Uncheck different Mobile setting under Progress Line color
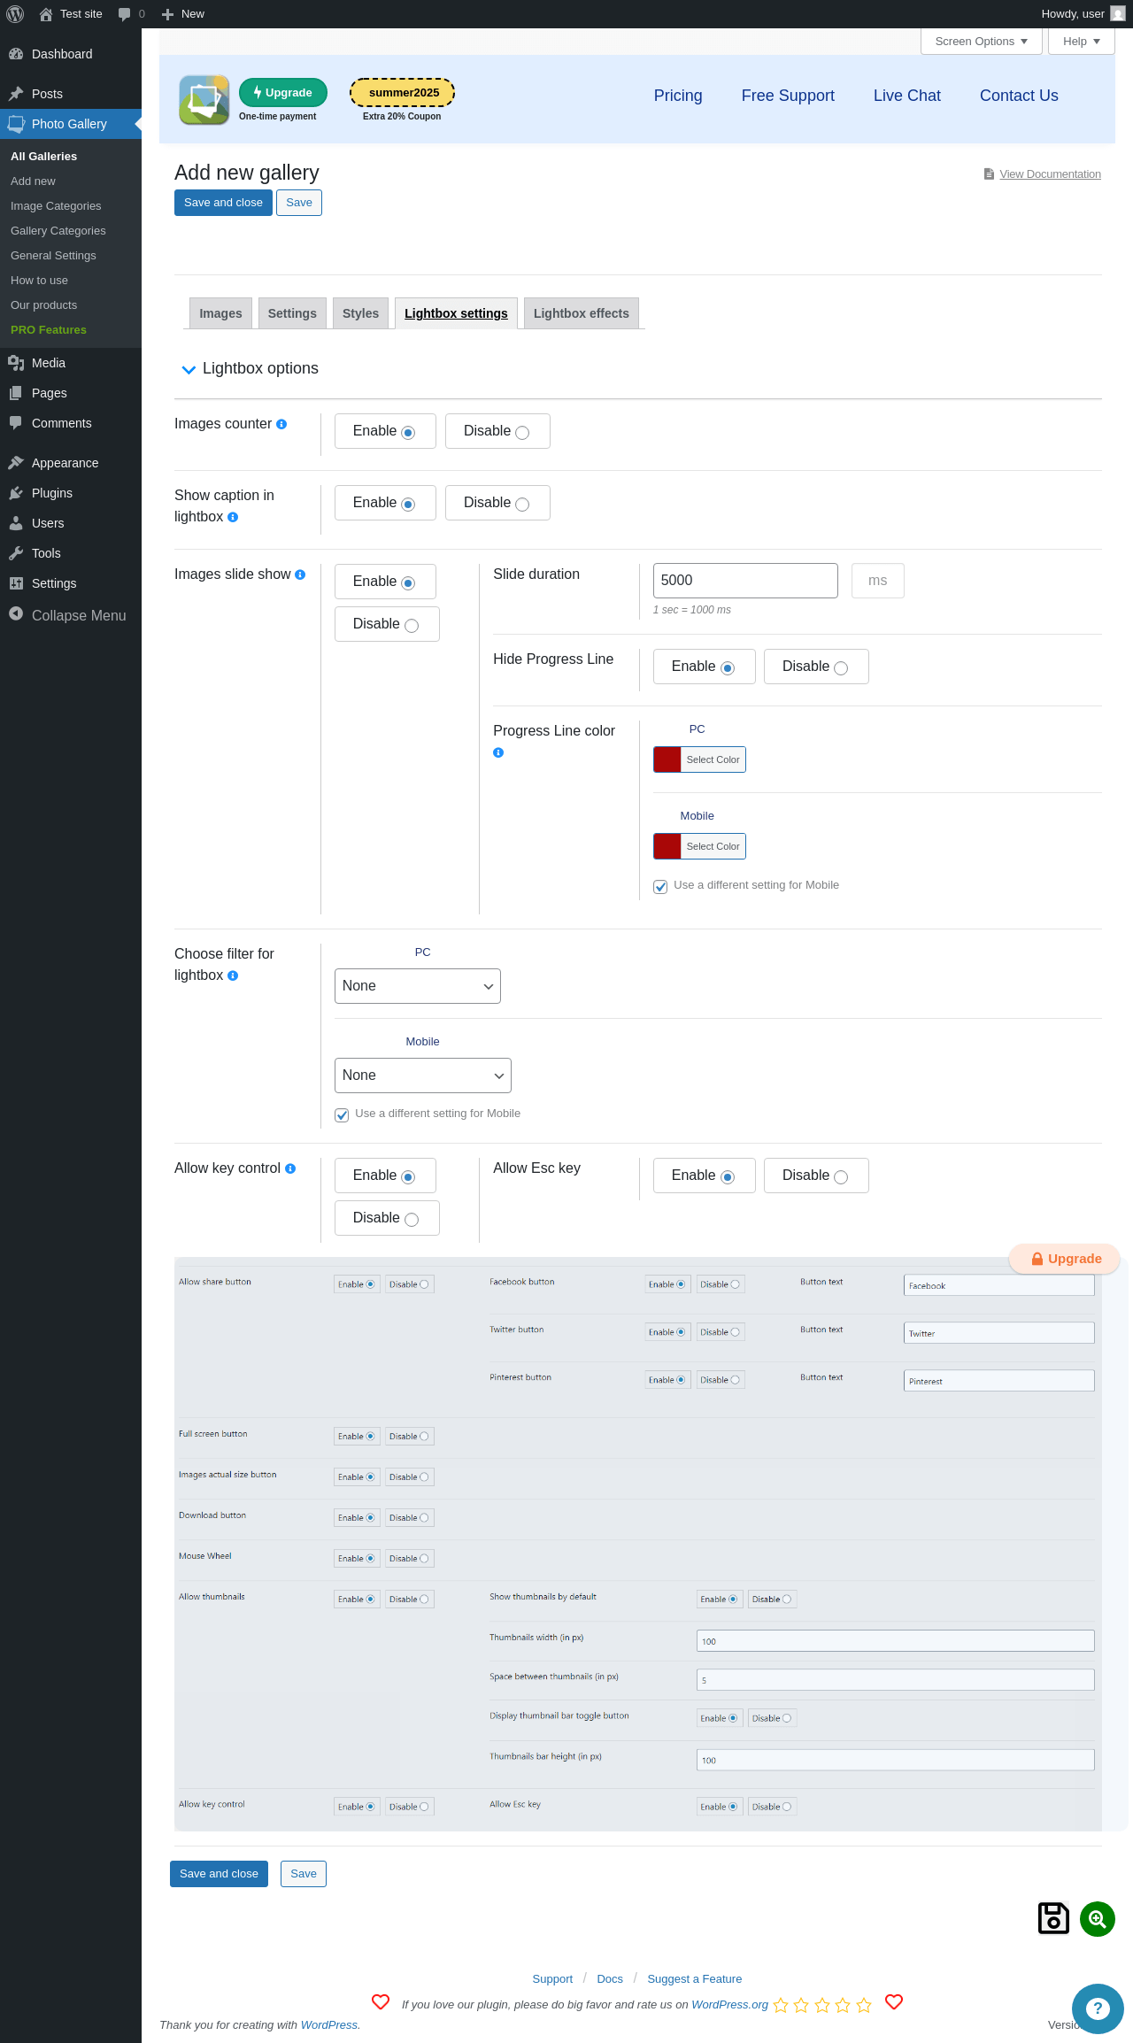Screen dimensions: 1133x2043 pos(660,887)
